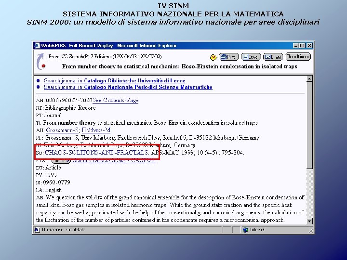347x260 pixels.
Task: Minimize the WebSPIRS window
Action: pos(296,46)
